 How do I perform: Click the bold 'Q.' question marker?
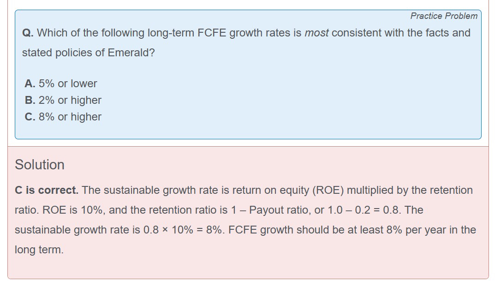click(x=27, y=33)
